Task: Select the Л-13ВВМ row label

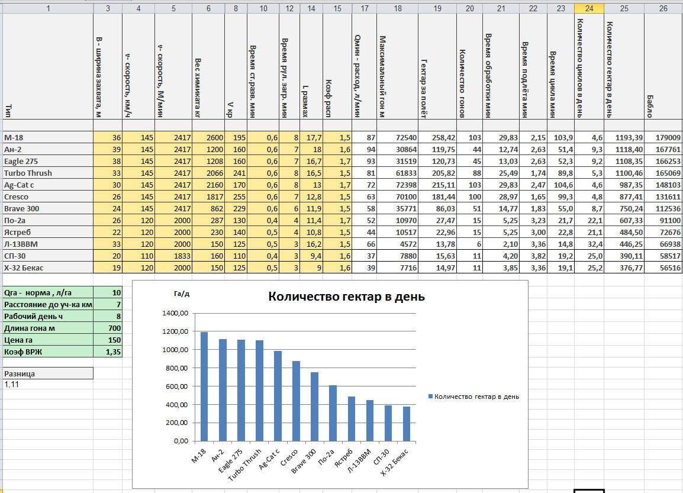Action: click(48, 244)
